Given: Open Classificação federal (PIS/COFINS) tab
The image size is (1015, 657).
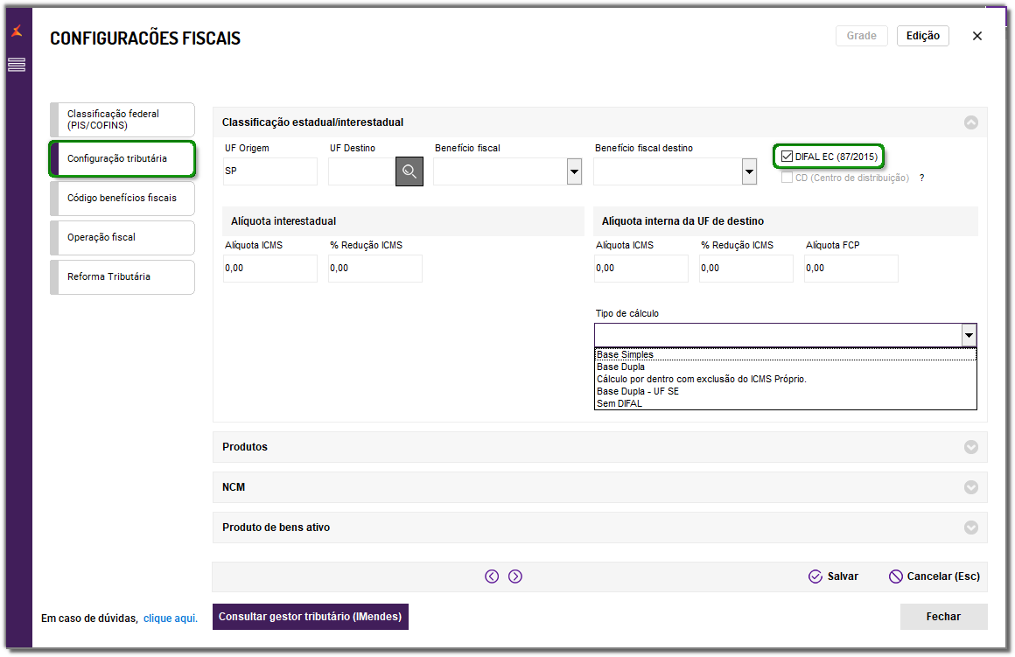Looking at the screenshot, I should tap(122, 120).
